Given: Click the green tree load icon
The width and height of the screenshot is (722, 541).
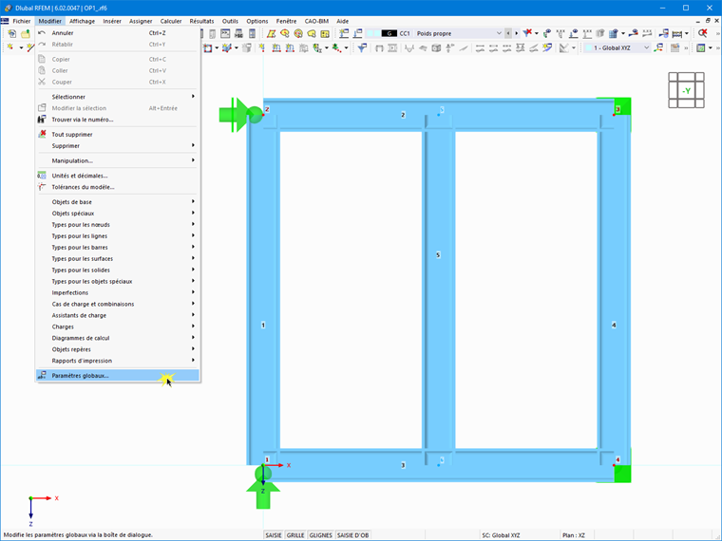Looking at the screenshot, I should pyautogui.click(x=336, y=47).
